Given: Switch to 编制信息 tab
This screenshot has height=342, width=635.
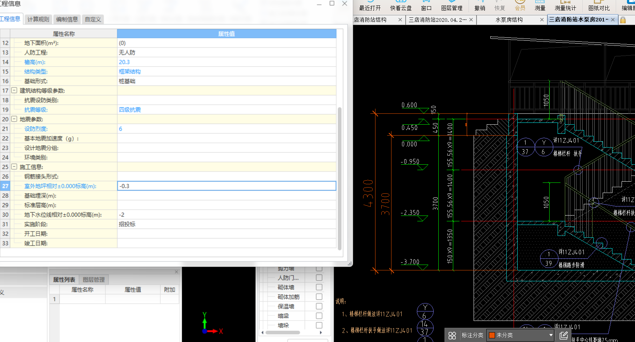Looking at the screenshot, I should (x=67, y=19).
